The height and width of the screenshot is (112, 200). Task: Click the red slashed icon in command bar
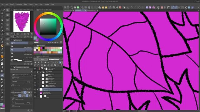(120, 7)
